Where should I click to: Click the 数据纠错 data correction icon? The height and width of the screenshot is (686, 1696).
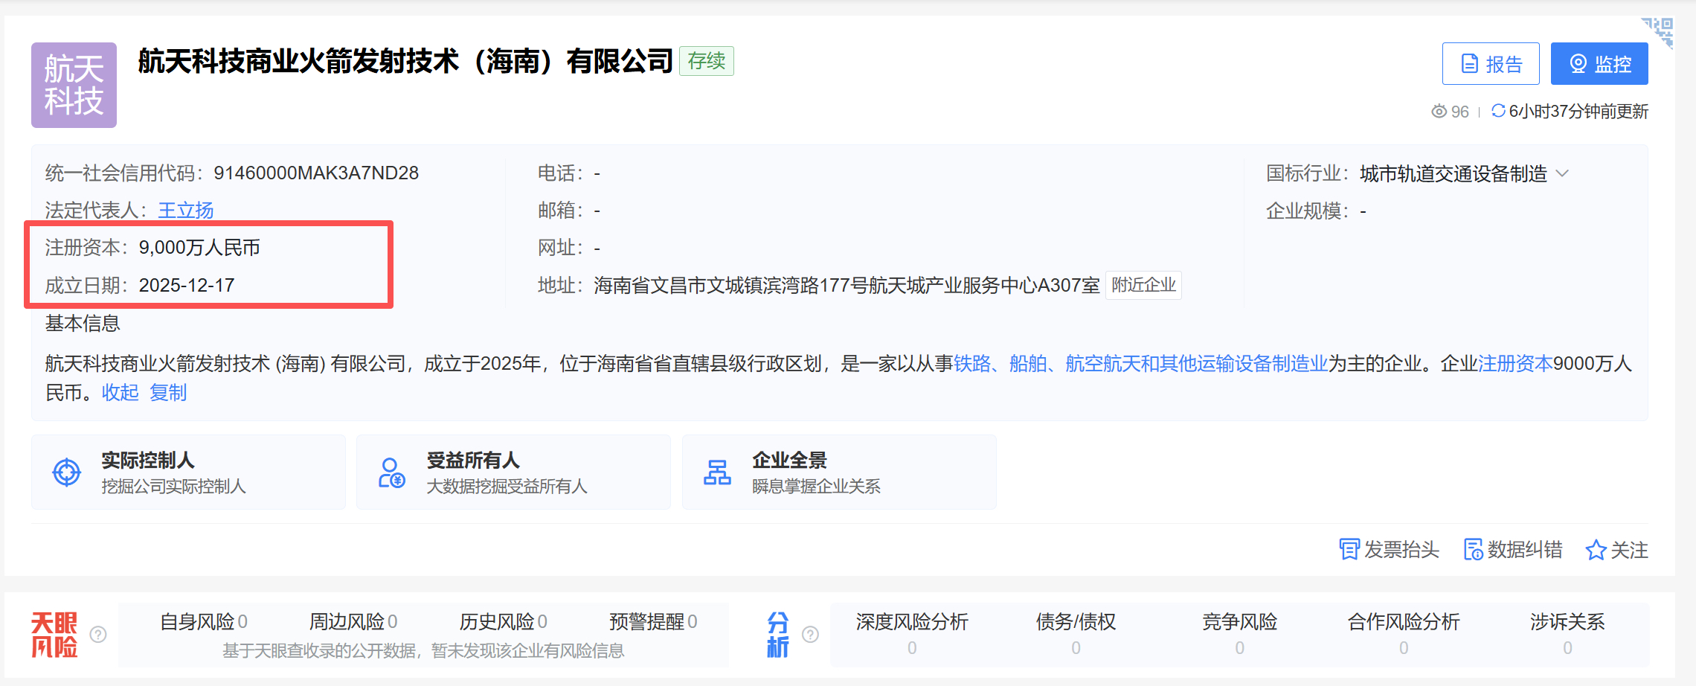[x=1474, y=550]
